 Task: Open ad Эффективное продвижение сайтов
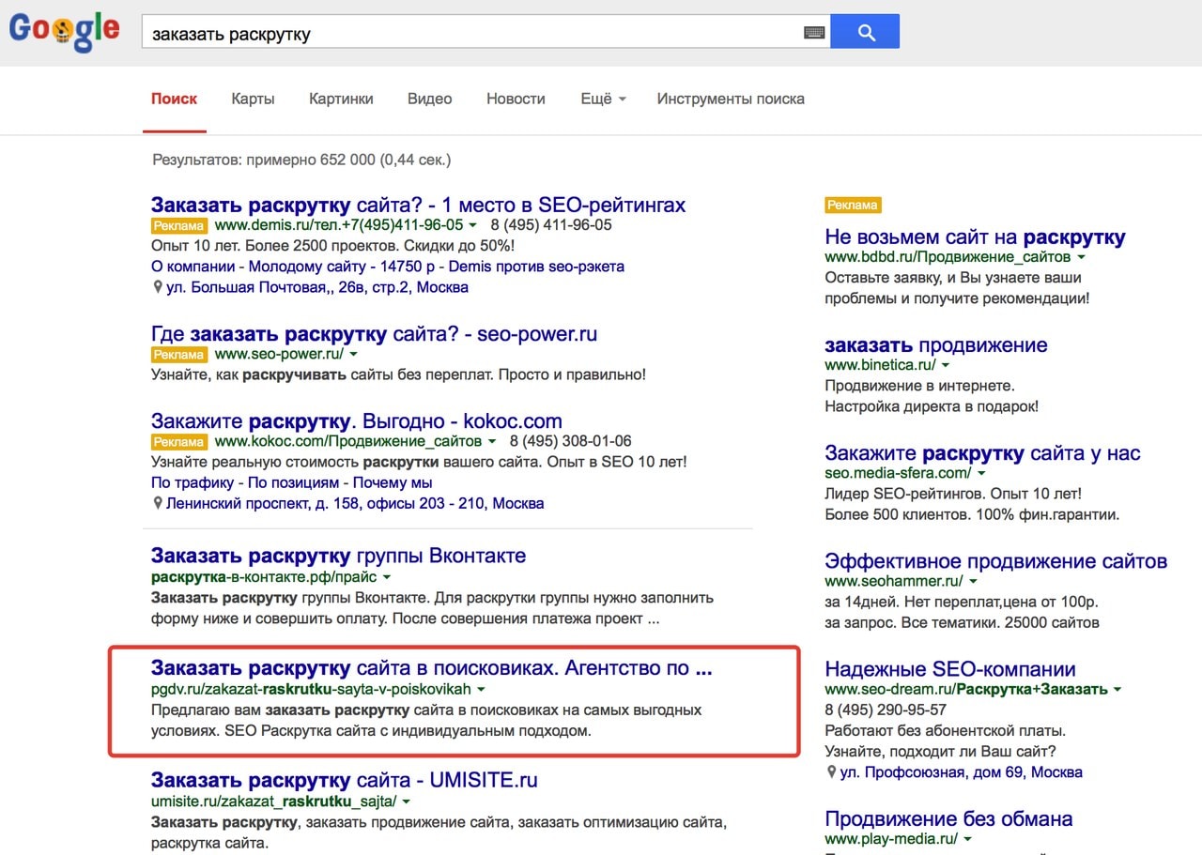996,561
